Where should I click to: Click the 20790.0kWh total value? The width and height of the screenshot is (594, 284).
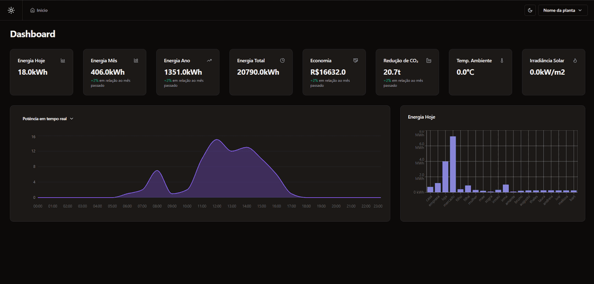258,72
